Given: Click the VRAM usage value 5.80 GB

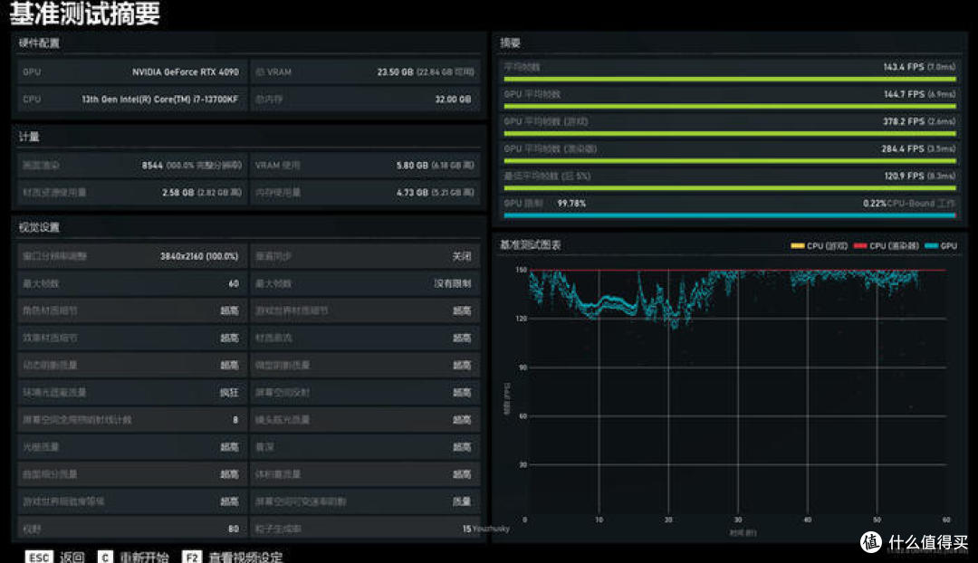Looking at the screenshot, I should tap(412, 166).
